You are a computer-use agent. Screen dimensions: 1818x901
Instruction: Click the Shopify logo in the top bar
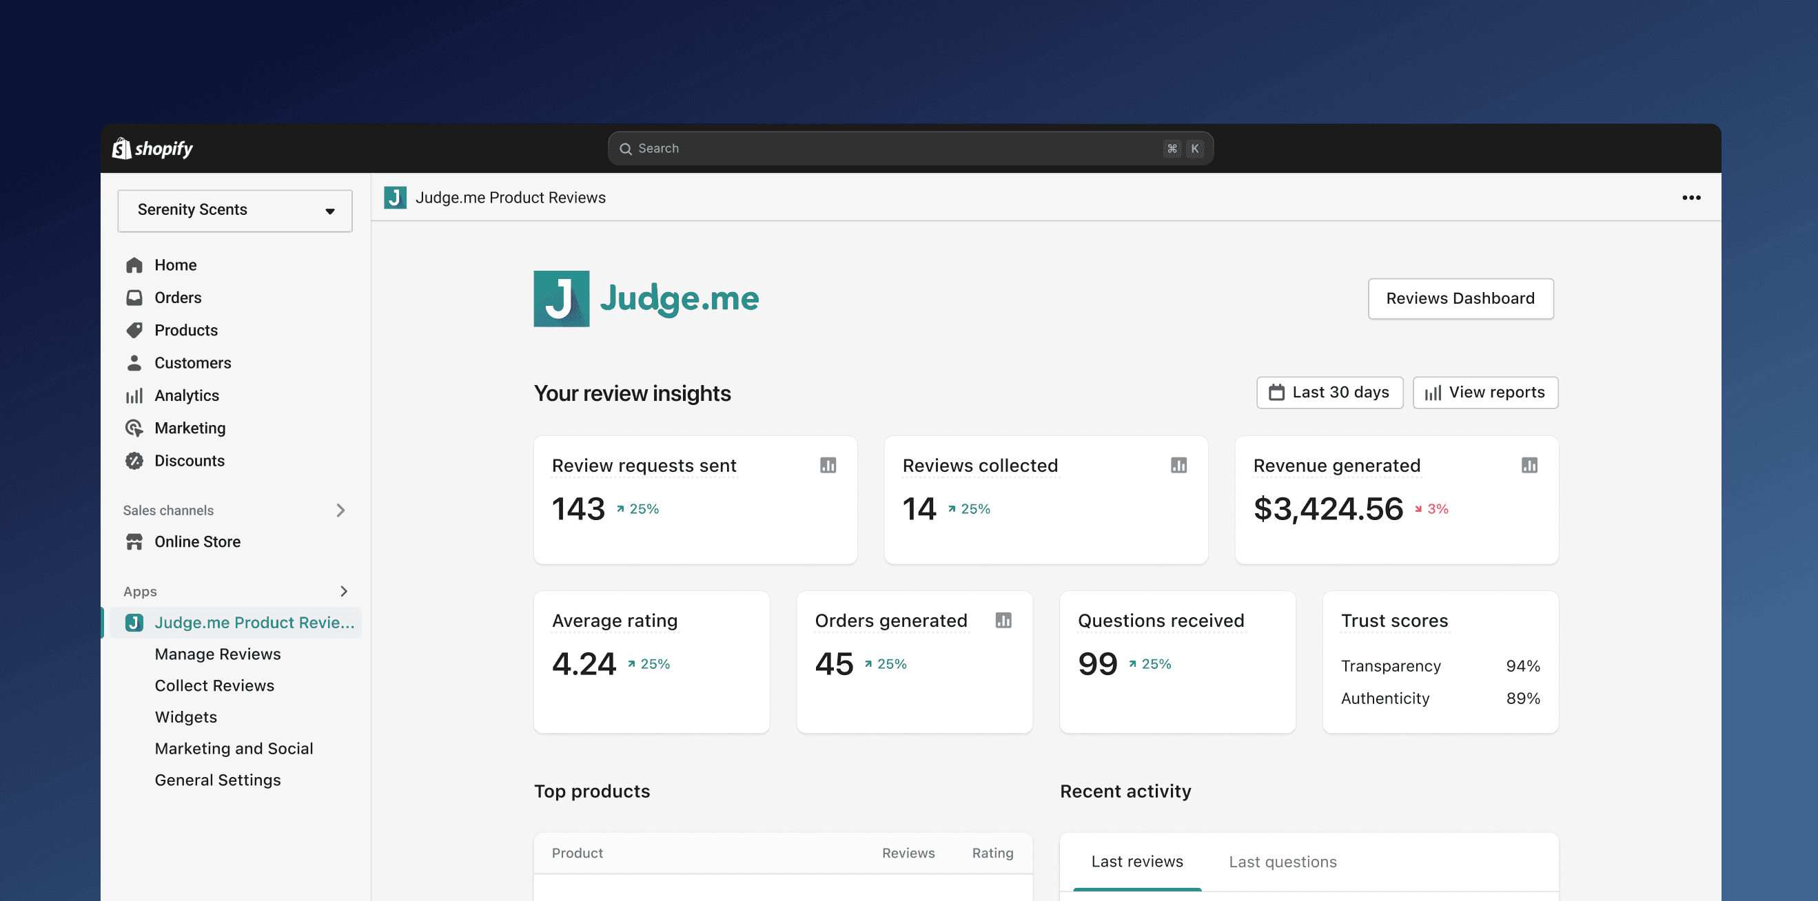(x=152, y=148)
